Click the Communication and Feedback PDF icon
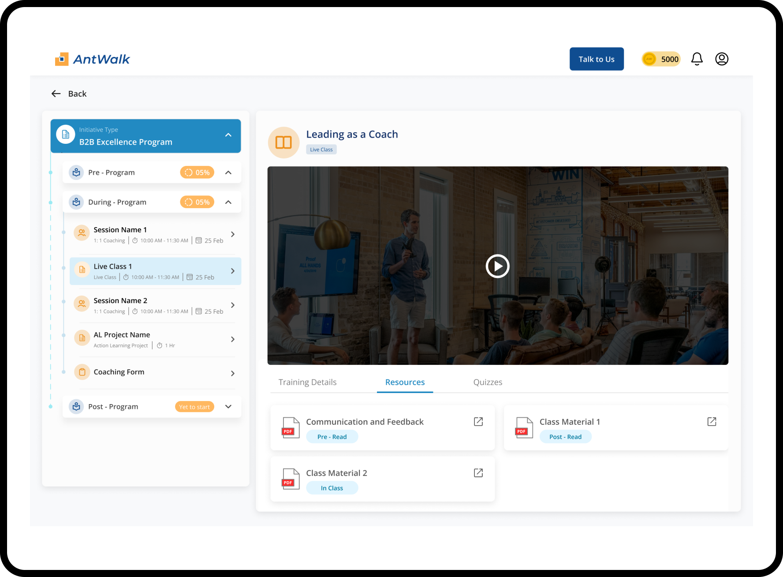This screenshot has height=577, width=783. pos(291,427)
